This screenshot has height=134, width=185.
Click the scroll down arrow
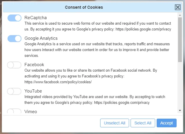(180, 111)
